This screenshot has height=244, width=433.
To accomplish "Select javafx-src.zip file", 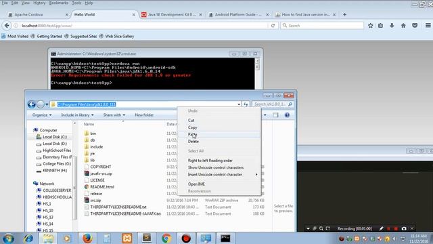I will (x=98, y=174).
